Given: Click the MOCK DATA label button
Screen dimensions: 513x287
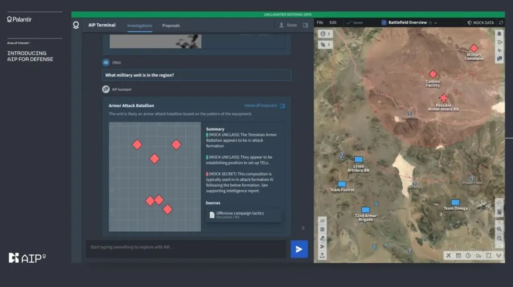Looking at the screenshot, I should click(481, 23).
